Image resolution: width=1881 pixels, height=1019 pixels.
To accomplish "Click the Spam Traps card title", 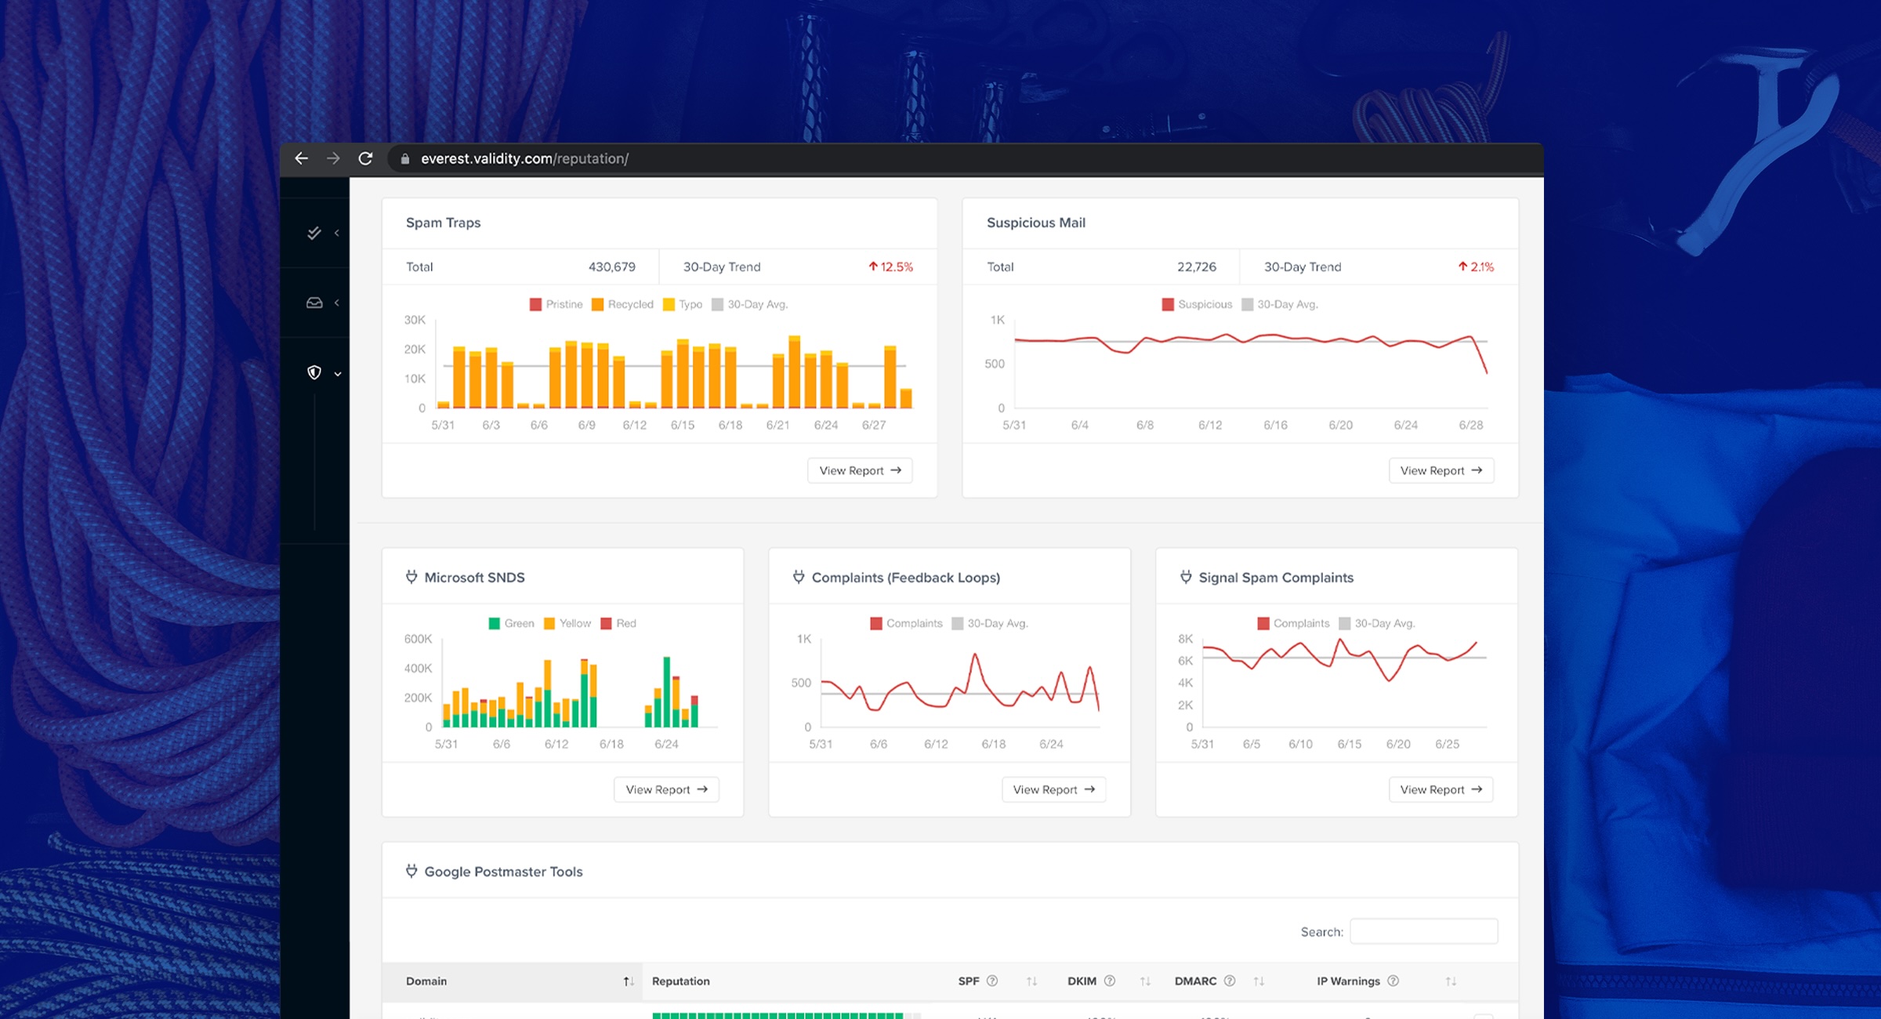I will tap(444, 223).
